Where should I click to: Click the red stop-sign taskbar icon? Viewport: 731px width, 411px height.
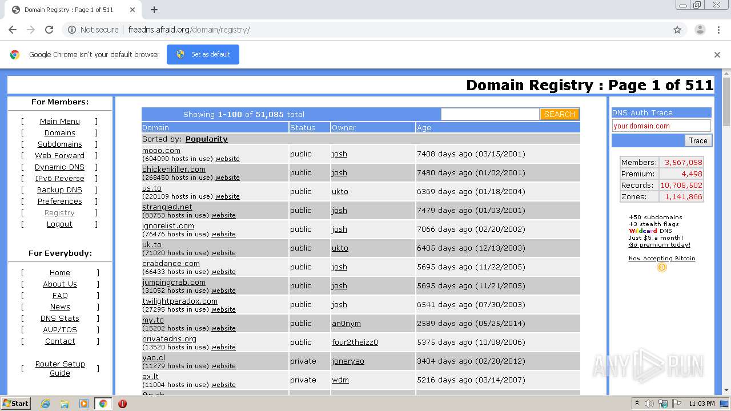pos(122,404)
